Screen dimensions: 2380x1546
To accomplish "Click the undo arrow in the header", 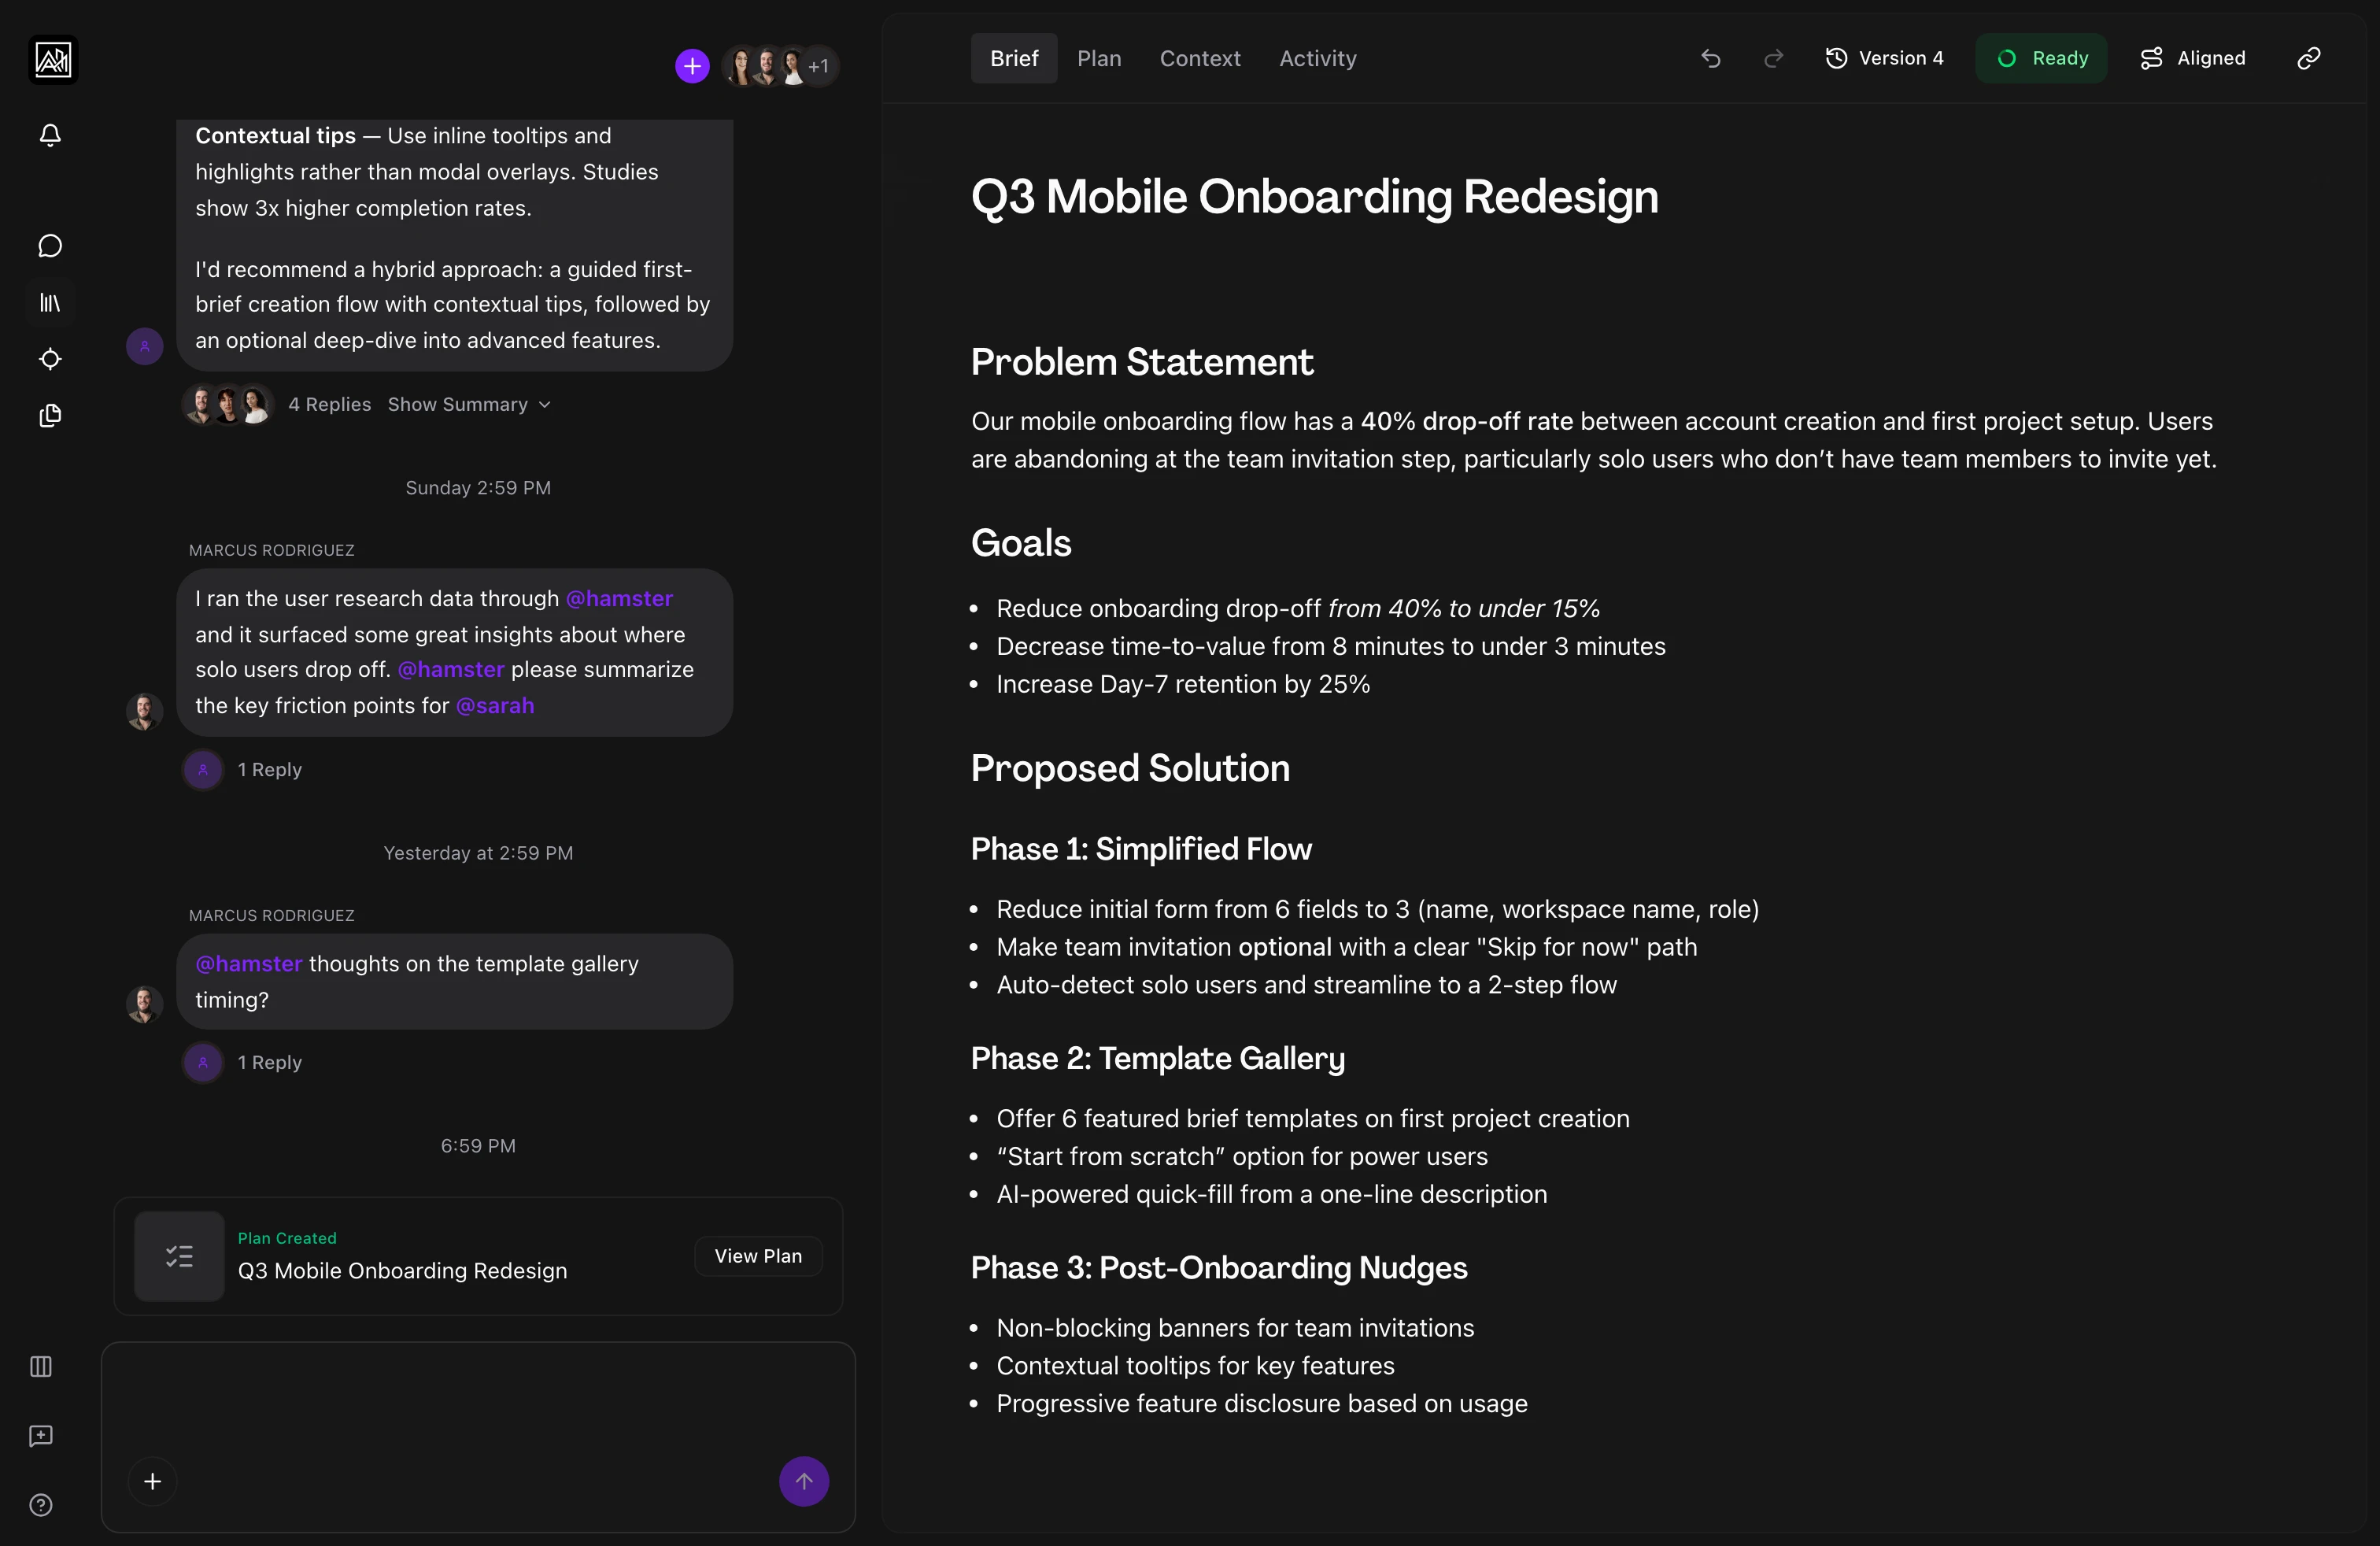I will point(1710,58).
